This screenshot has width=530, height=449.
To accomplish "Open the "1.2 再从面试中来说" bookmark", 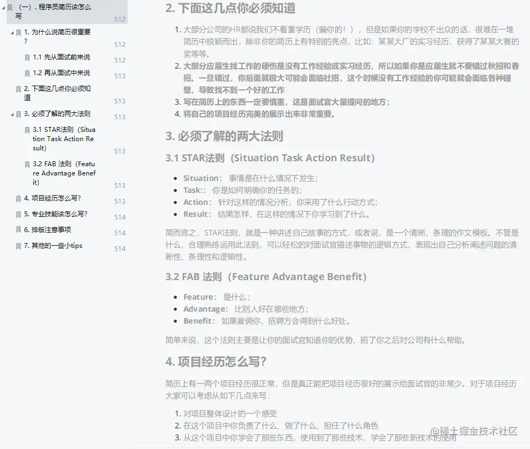I will pyautogui.click(x=62, y=73).
